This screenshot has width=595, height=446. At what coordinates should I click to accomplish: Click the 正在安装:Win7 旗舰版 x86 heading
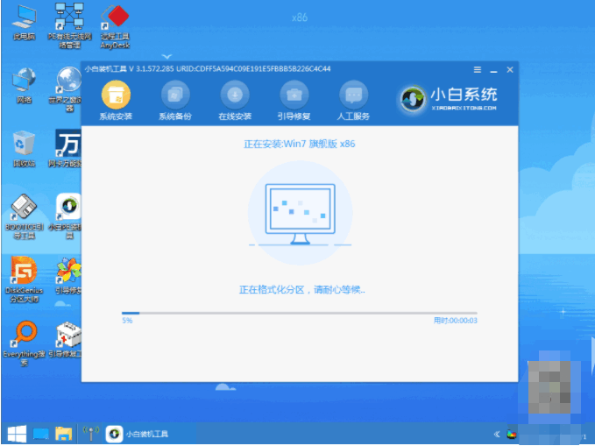[x=299, y=144]
